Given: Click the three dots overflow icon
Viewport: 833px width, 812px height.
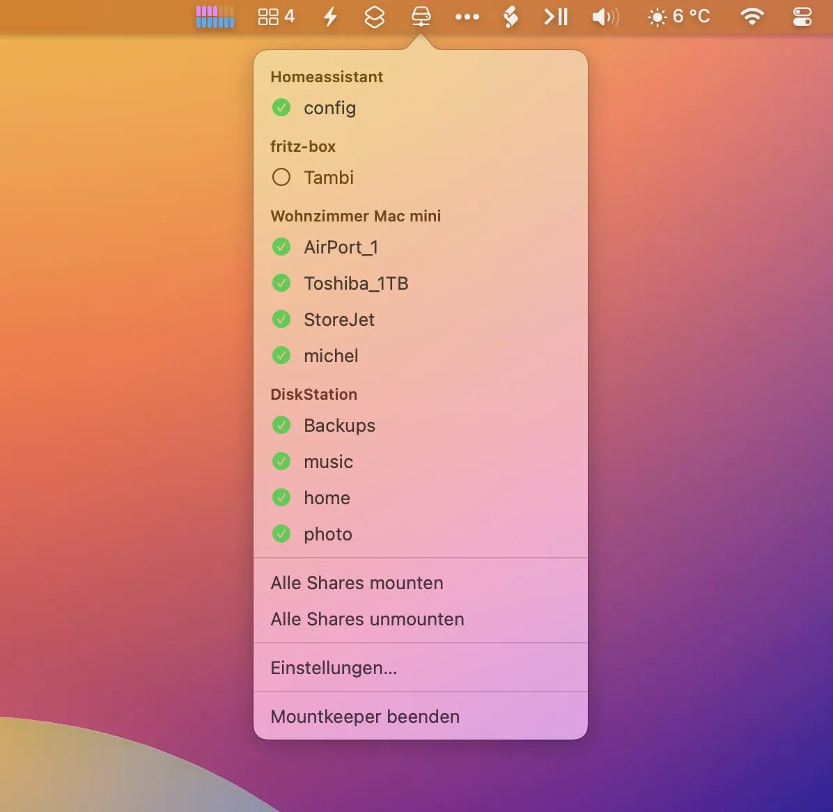Looking at the screenshot, I should point(467,17).
